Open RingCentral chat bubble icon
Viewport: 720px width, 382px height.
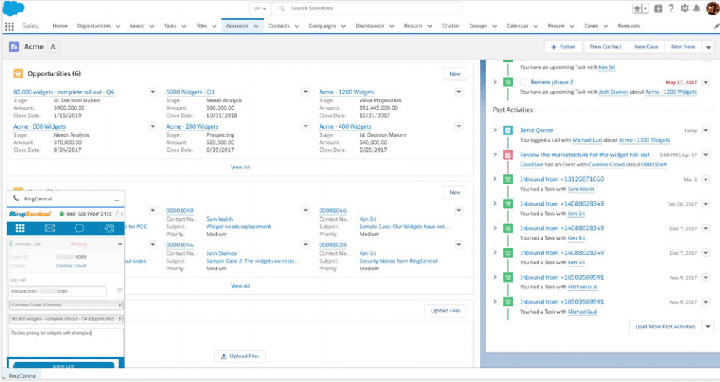79,228
